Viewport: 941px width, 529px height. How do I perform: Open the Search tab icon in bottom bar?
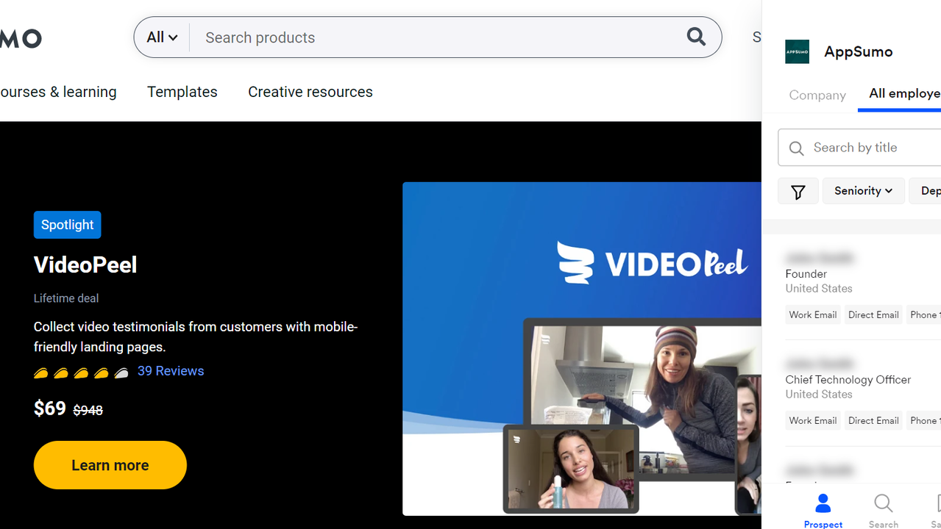tap(883, 504)
